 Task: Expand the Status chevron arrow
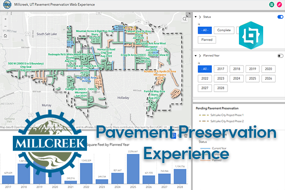[x=200, y=17]
